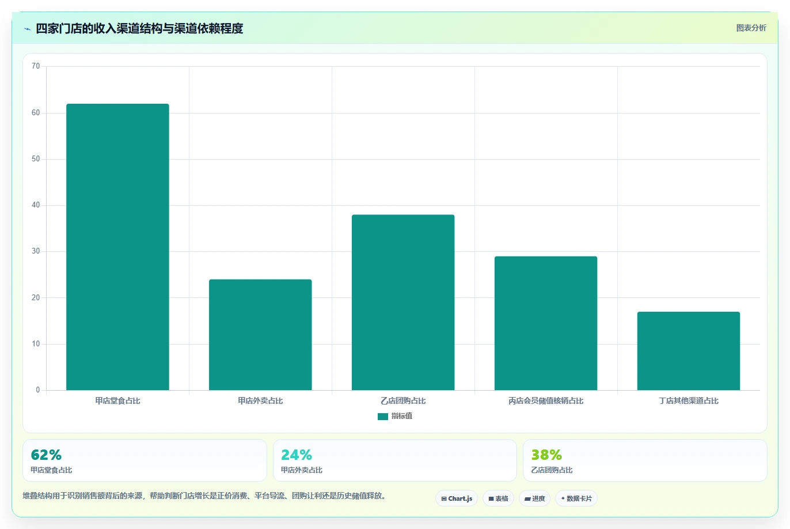This screenshot has width=790, height=529.
Task: Click the y-axis value 30
Action: point(36,251)
